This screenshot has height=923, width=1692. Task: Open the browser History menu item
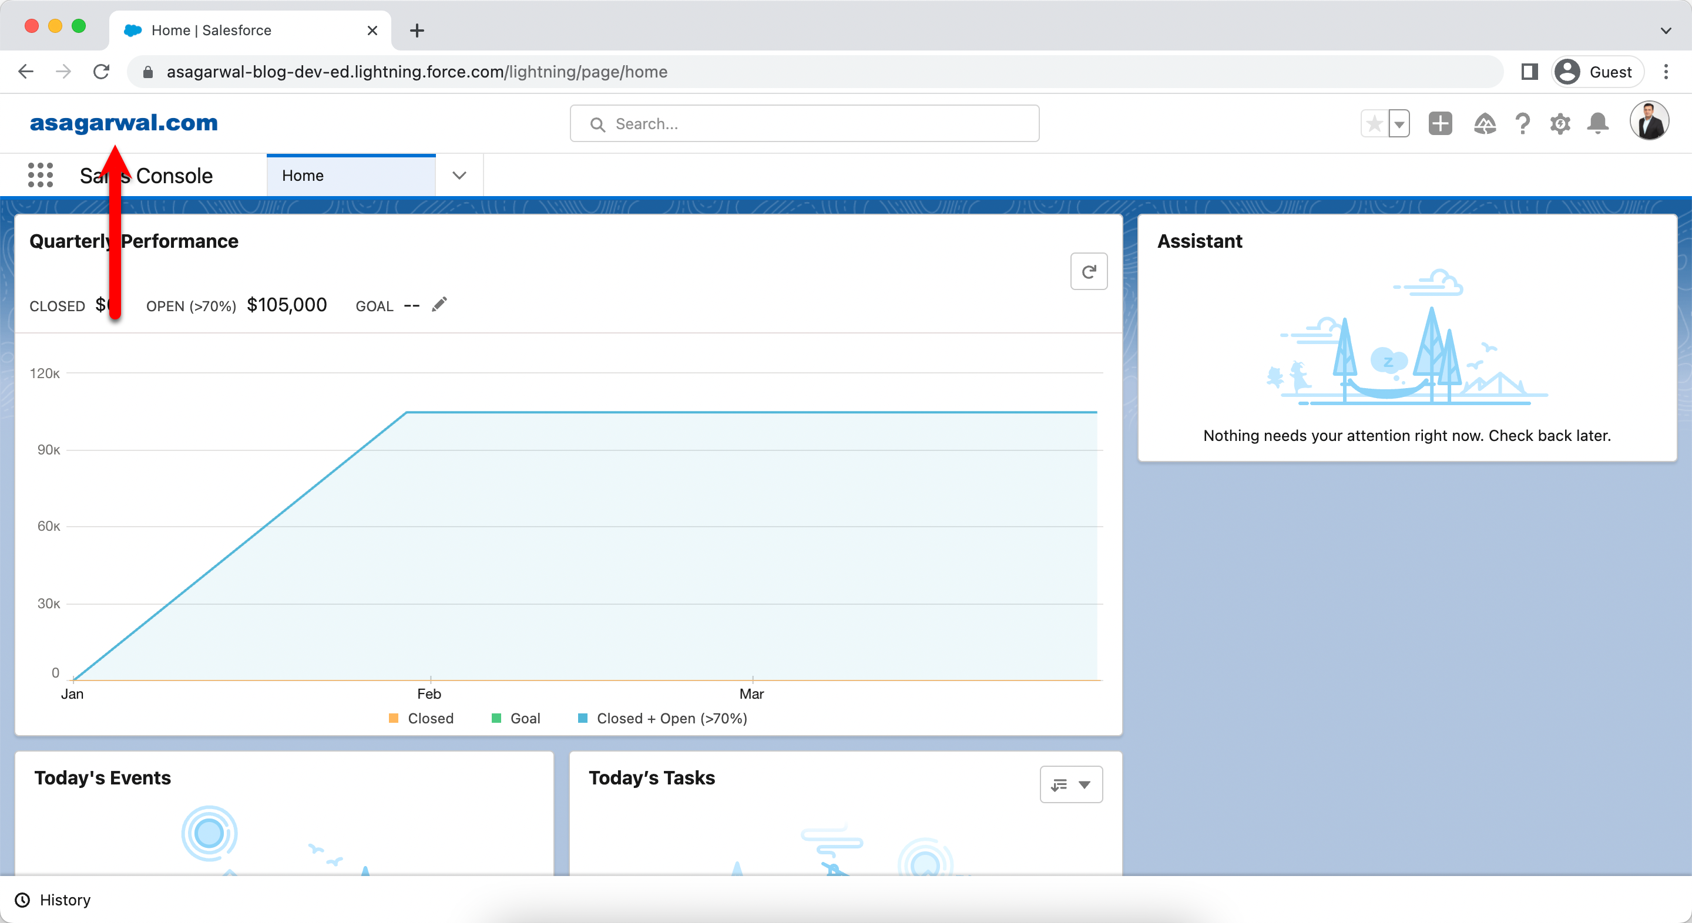(x=52, y=900)
